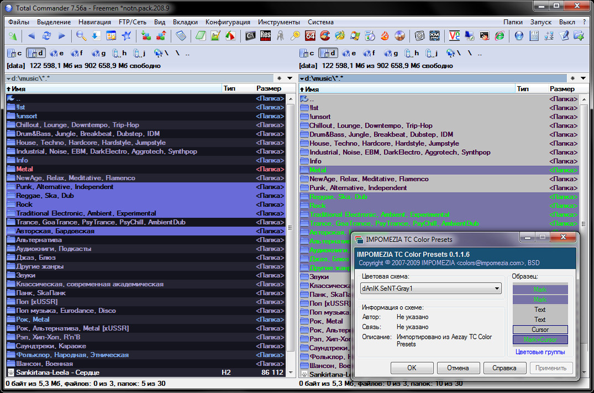
Task: Click the refresh arrows icon in toolbar
Action: (46, 36)
